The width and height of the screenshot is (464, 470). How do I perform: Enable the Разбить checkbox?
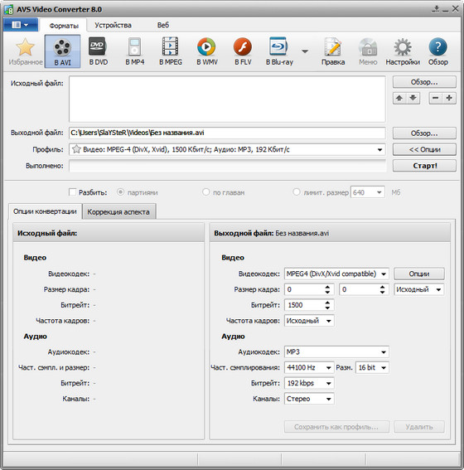pyautogui.click(x=72, y=192)
